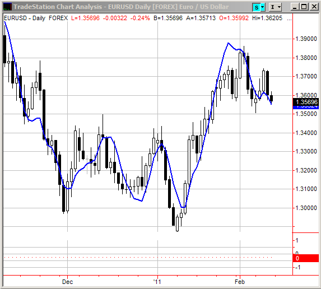The height and width of the screenshot is (289, 321).
Task: Toggle the cyan S symbol link button
Action: tap(257, 7)
